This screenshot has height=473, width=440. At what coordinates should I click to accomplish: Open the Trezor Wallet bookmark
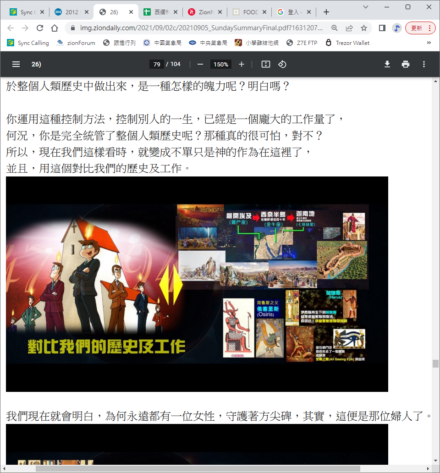coord(347,43)
